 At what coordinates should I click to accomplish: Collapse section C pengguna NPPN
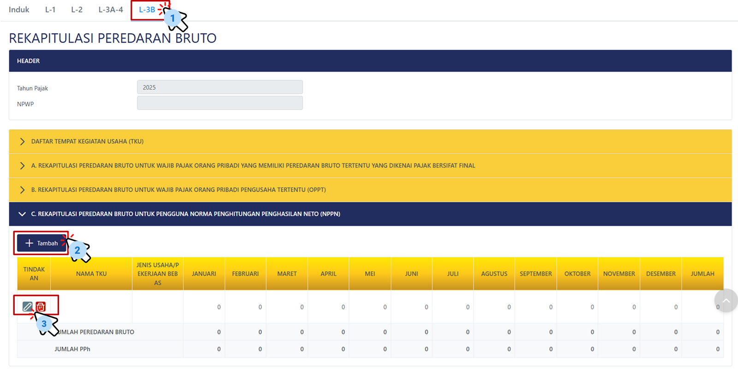[x=185, y=214]
